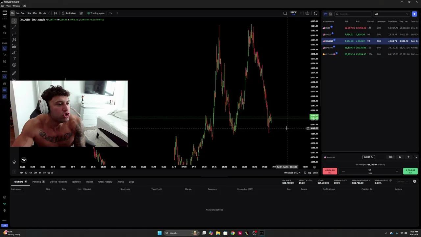
Task: Click the layout square icon beside BRICK
Action: pos(285,13)
